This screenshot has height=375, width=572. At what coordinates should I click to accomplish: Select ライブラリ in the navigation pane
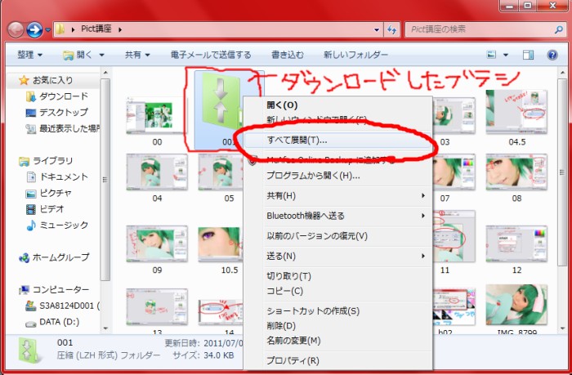46,161
